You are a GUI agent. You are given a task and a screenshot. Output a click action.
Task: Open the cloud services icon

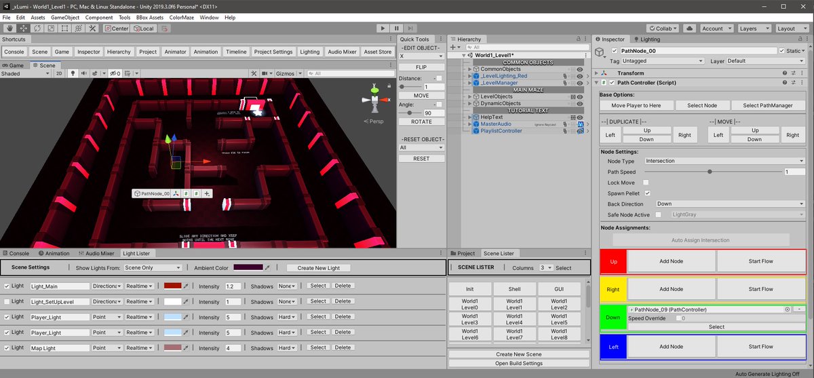[690, 29]
